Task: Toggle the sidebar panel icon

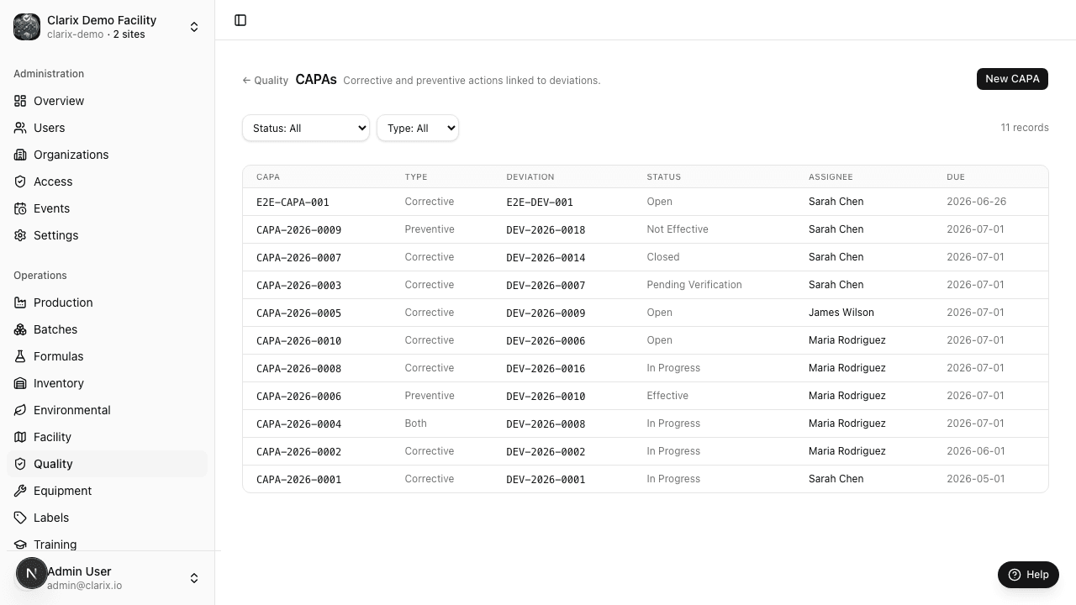Action: pyautogui.click(x=240, y=20)
